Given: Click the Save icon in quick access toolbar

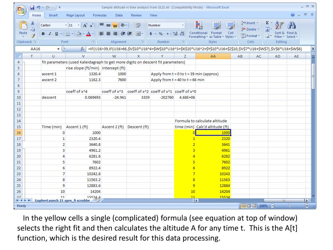Looking at the screenshot, I should (x=32, y=7).
